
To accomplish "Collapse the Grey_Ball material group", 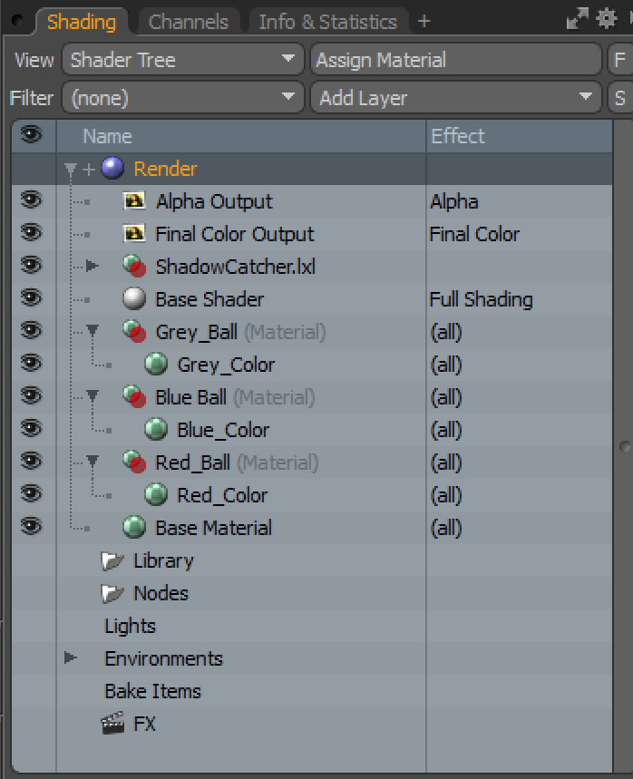I will pyautogui.click(x=93, y=330).
